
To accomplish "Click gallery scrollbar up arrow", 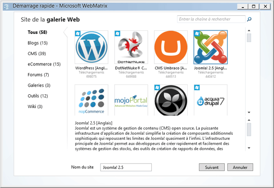I will click(249, 30).
